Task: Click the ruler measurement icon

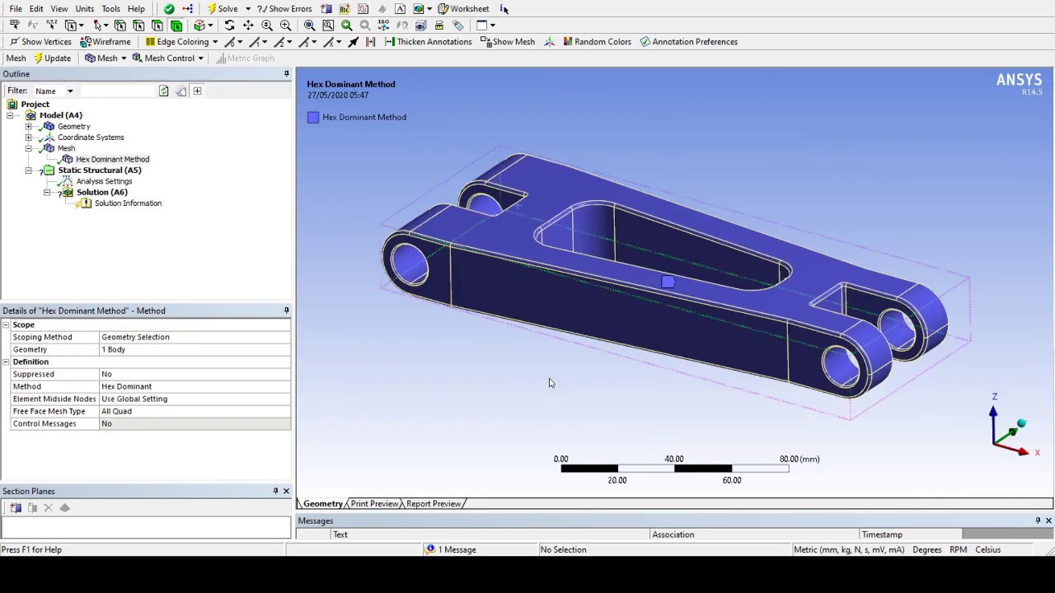Action: (439, 26)
